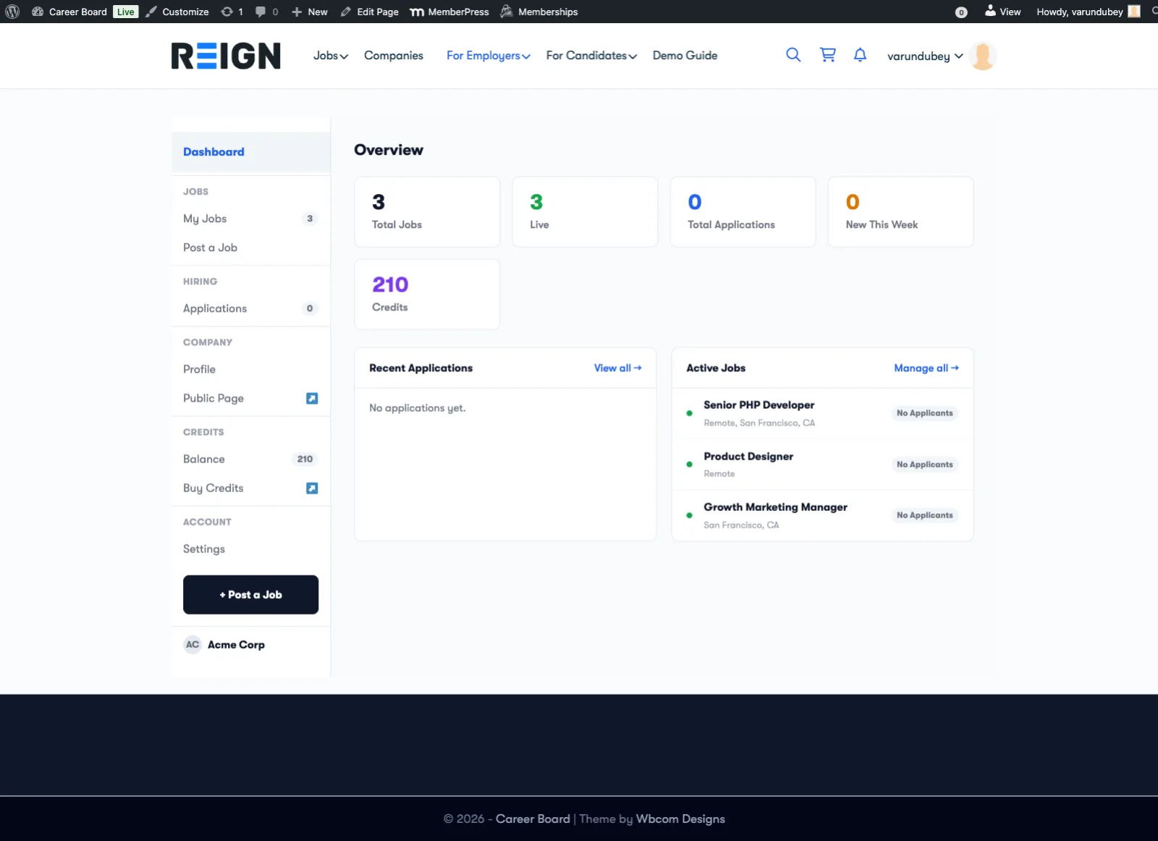Viewport: 1158px width, 841px height.
Task: Open the Growth Marketing Manager job
Action: tap(775, 507)
